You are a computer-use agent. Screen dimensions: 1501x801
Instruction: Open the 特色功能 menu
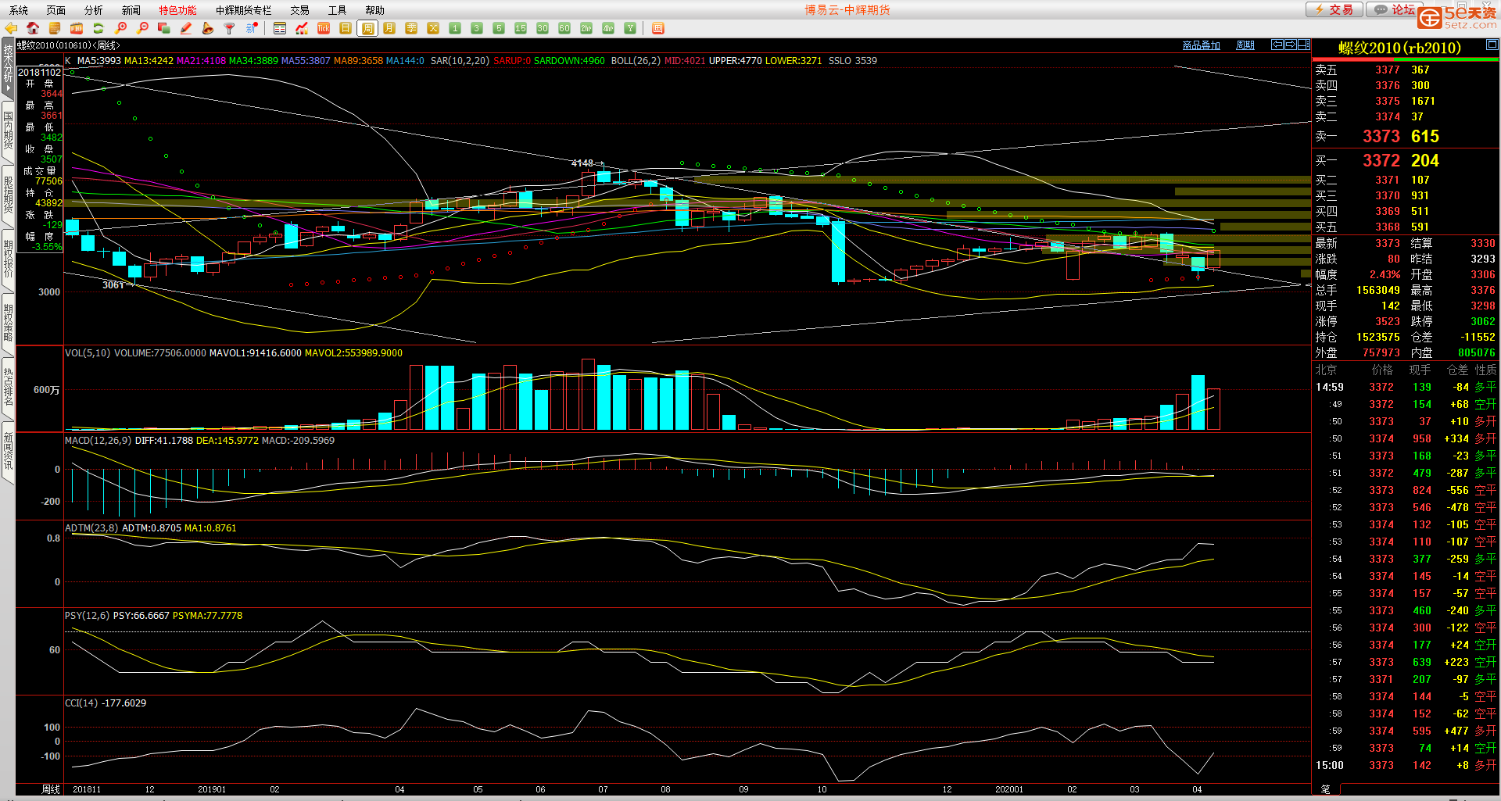pos(178,10)
